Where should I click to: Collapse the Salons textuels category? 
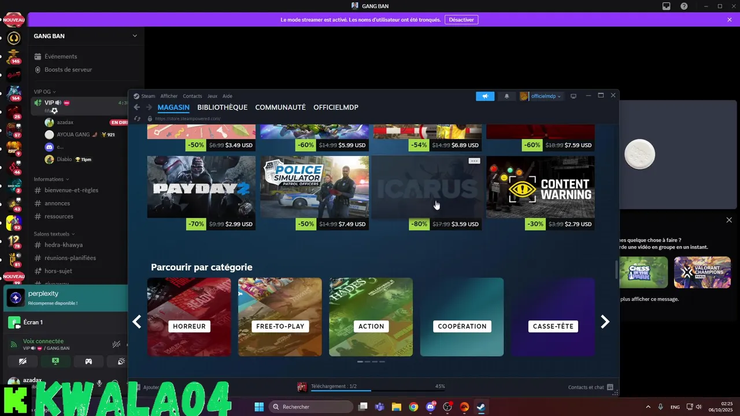click(x=54, y=234)
